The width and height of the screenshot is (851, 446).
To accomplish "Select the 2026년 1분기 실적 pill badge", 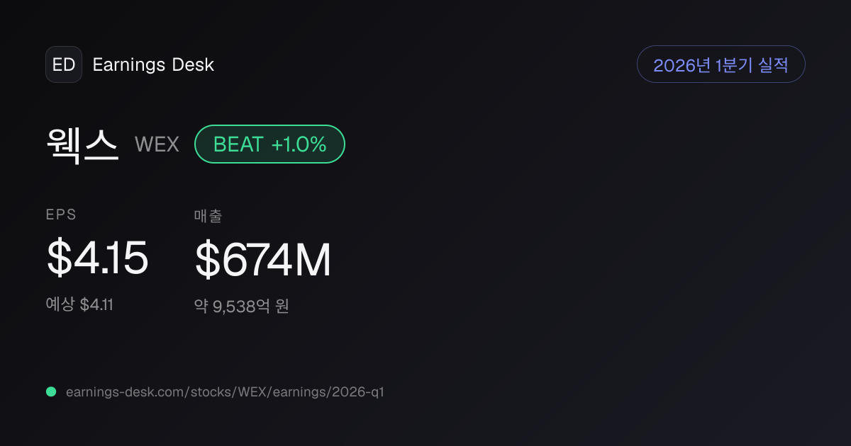I will [721, 64].
